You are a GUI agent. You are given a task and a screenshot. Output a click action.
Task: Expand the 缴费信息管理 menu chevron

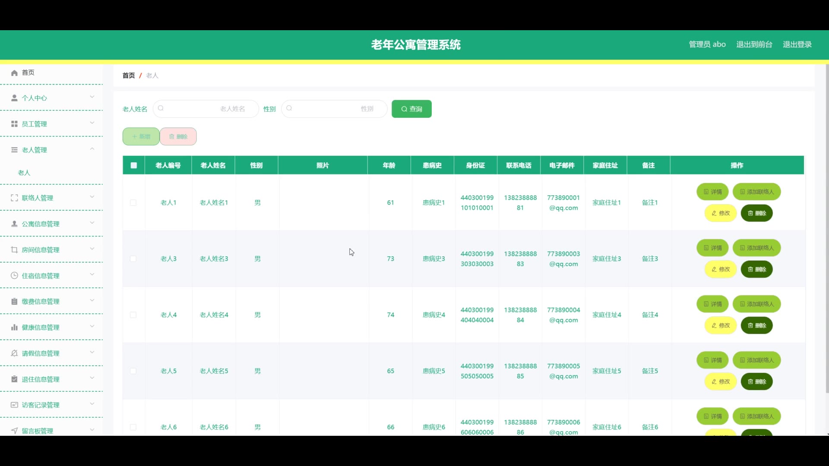click(x=92, y=301)
